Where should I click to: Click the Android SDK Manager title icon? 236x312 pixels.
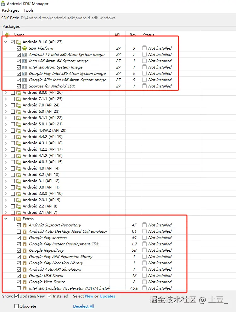point(3,3)
